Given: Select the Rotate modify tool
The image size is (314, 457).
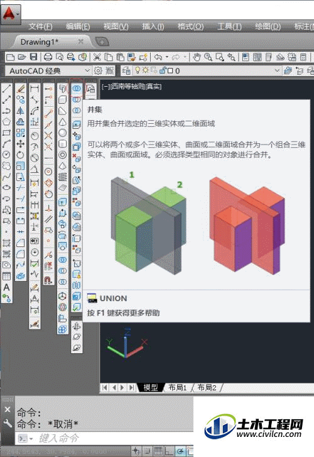Looking at the screenshot, I should click(20, 155).
